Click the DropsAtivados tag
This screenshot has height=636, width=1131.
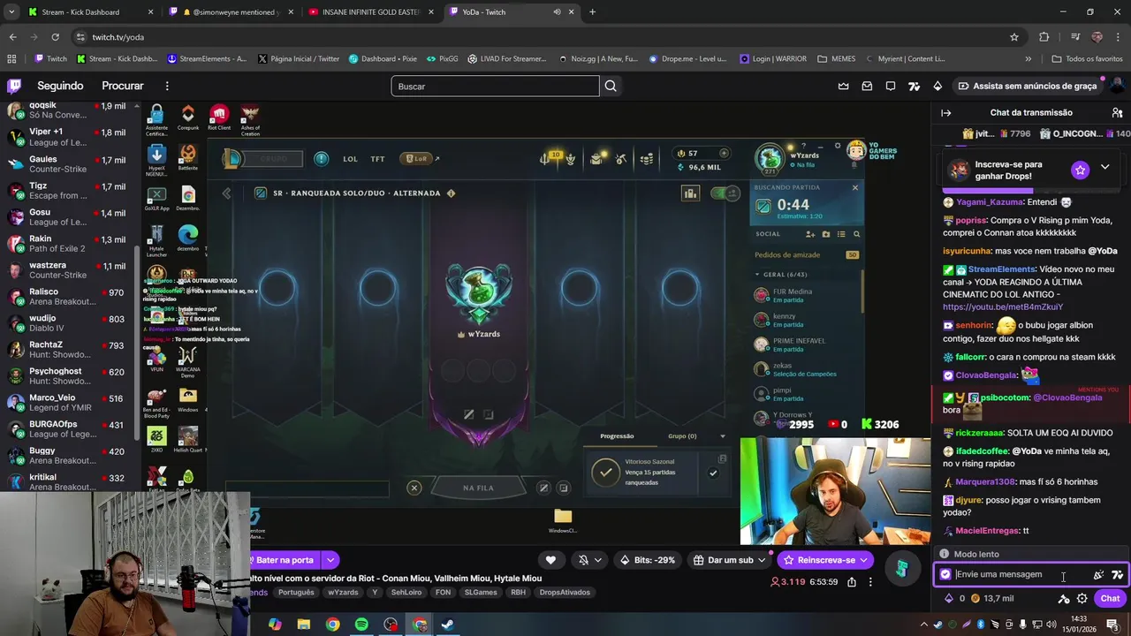pyautogui.click(x=565, y=593)
